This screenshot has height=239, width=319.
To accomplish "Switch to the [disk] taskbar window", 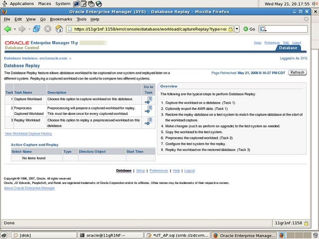I will click(x=44, y=236).
